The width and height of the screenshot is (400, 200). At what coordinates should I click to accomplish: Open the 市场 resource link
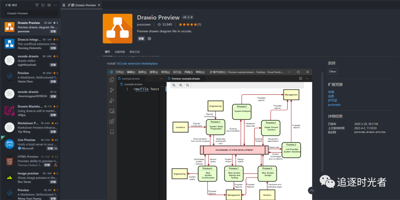click(331, 92)
